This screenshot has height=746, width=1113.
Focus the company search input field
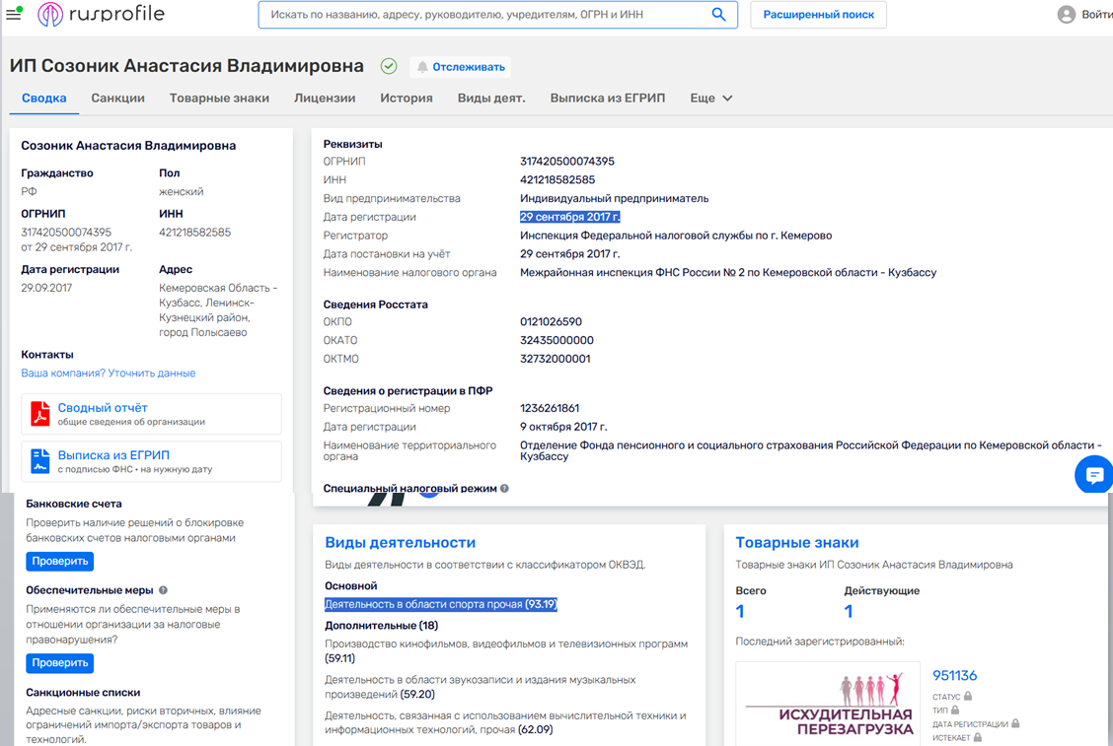coord(483,15)
